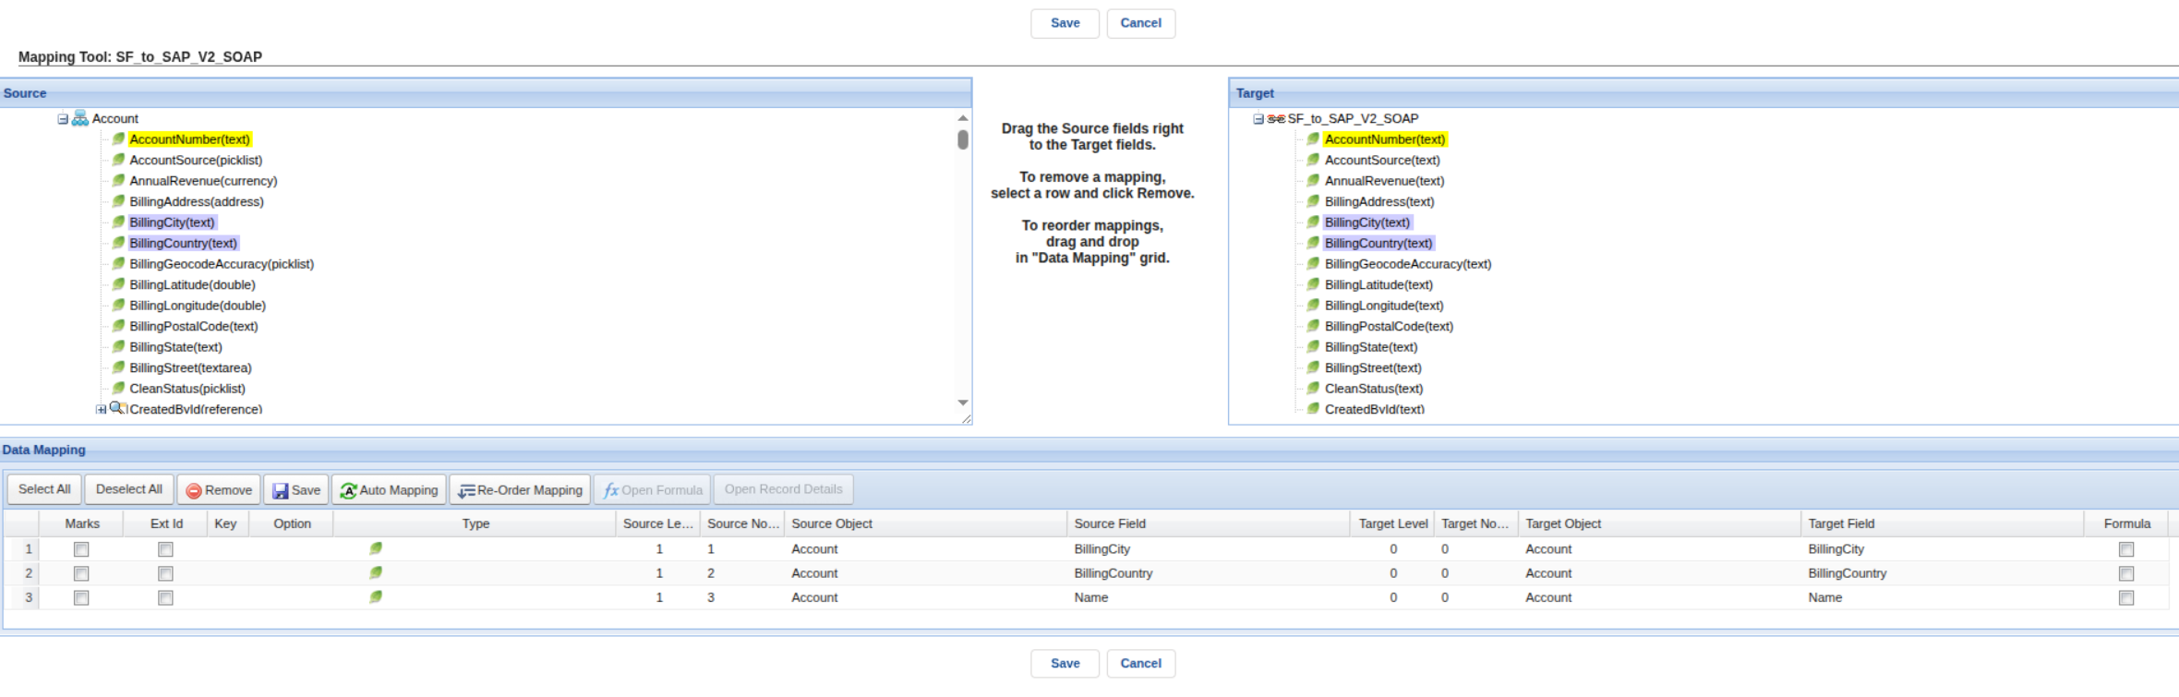Click the Source tree scrollbar thumb
The width and height of the screenshot is (2179, 697).
tap(963, 139)
